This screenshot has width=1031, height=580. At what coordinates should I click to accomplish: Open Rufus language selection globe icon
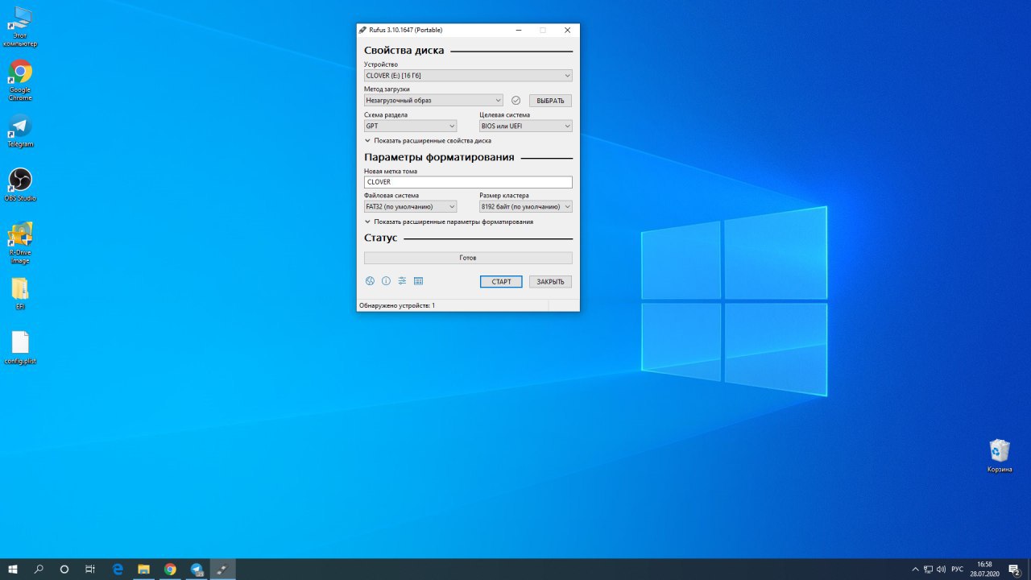click(x=370, y=281)
